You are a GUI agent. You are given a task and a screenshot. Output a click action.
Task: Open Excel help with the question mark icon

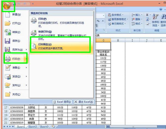[x=161, y=9]
